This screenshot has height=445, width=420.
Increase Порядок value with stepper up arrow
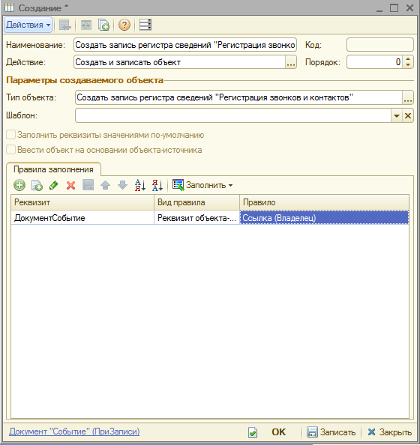pos(408,59)
